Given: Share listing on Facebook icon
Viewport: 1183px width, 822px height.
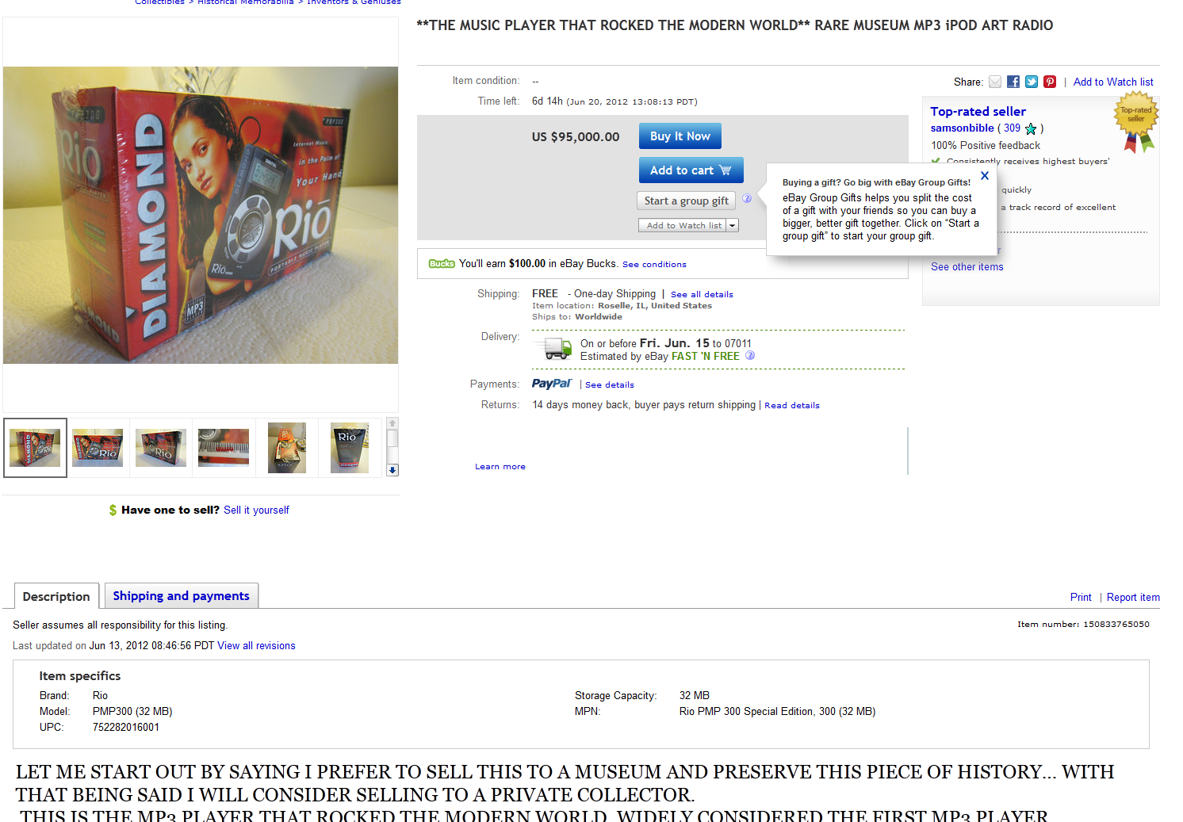Looking at the screenshot, I should 1013,82.
